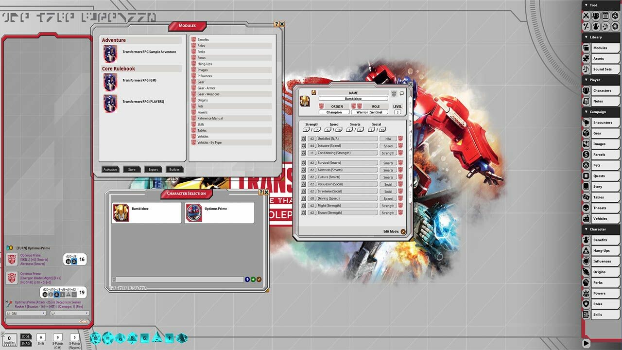Click the Export button in Modules window
Image resolution: width=622 pixels, height=350 pixels.
pos(153,170)
